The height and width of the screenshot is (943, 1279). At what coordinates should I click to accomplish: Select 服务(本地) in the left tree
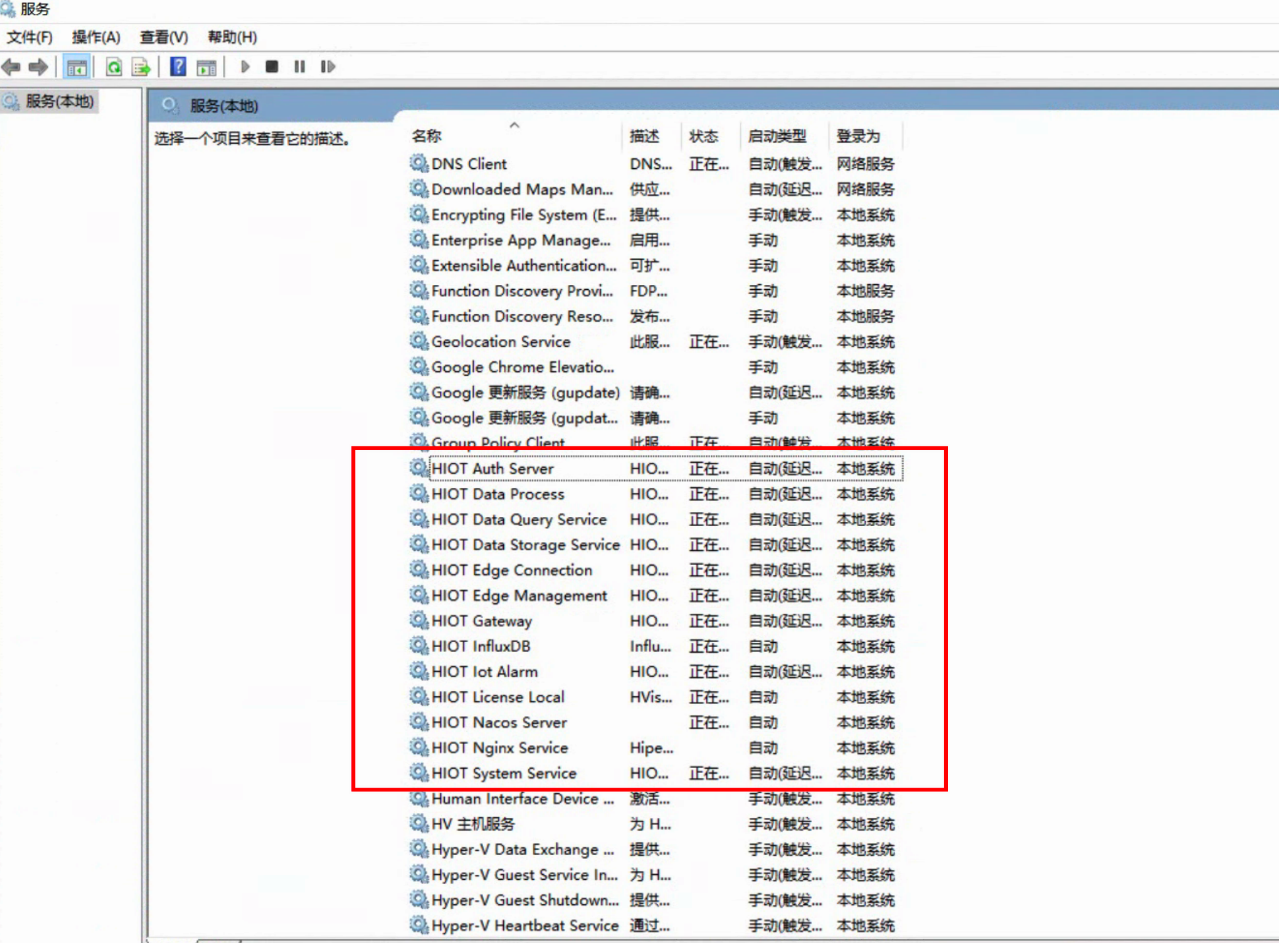pos(60,101)
